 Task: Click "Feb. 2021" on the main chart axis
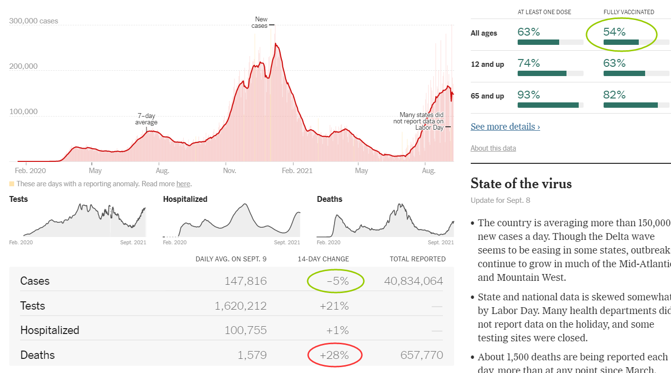pos(297,171)
